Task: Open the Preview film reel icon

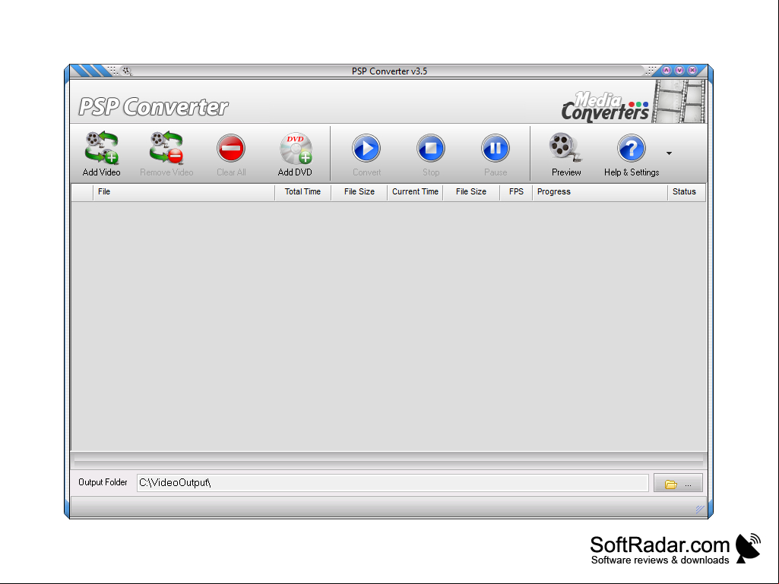Action: point(565,147)
